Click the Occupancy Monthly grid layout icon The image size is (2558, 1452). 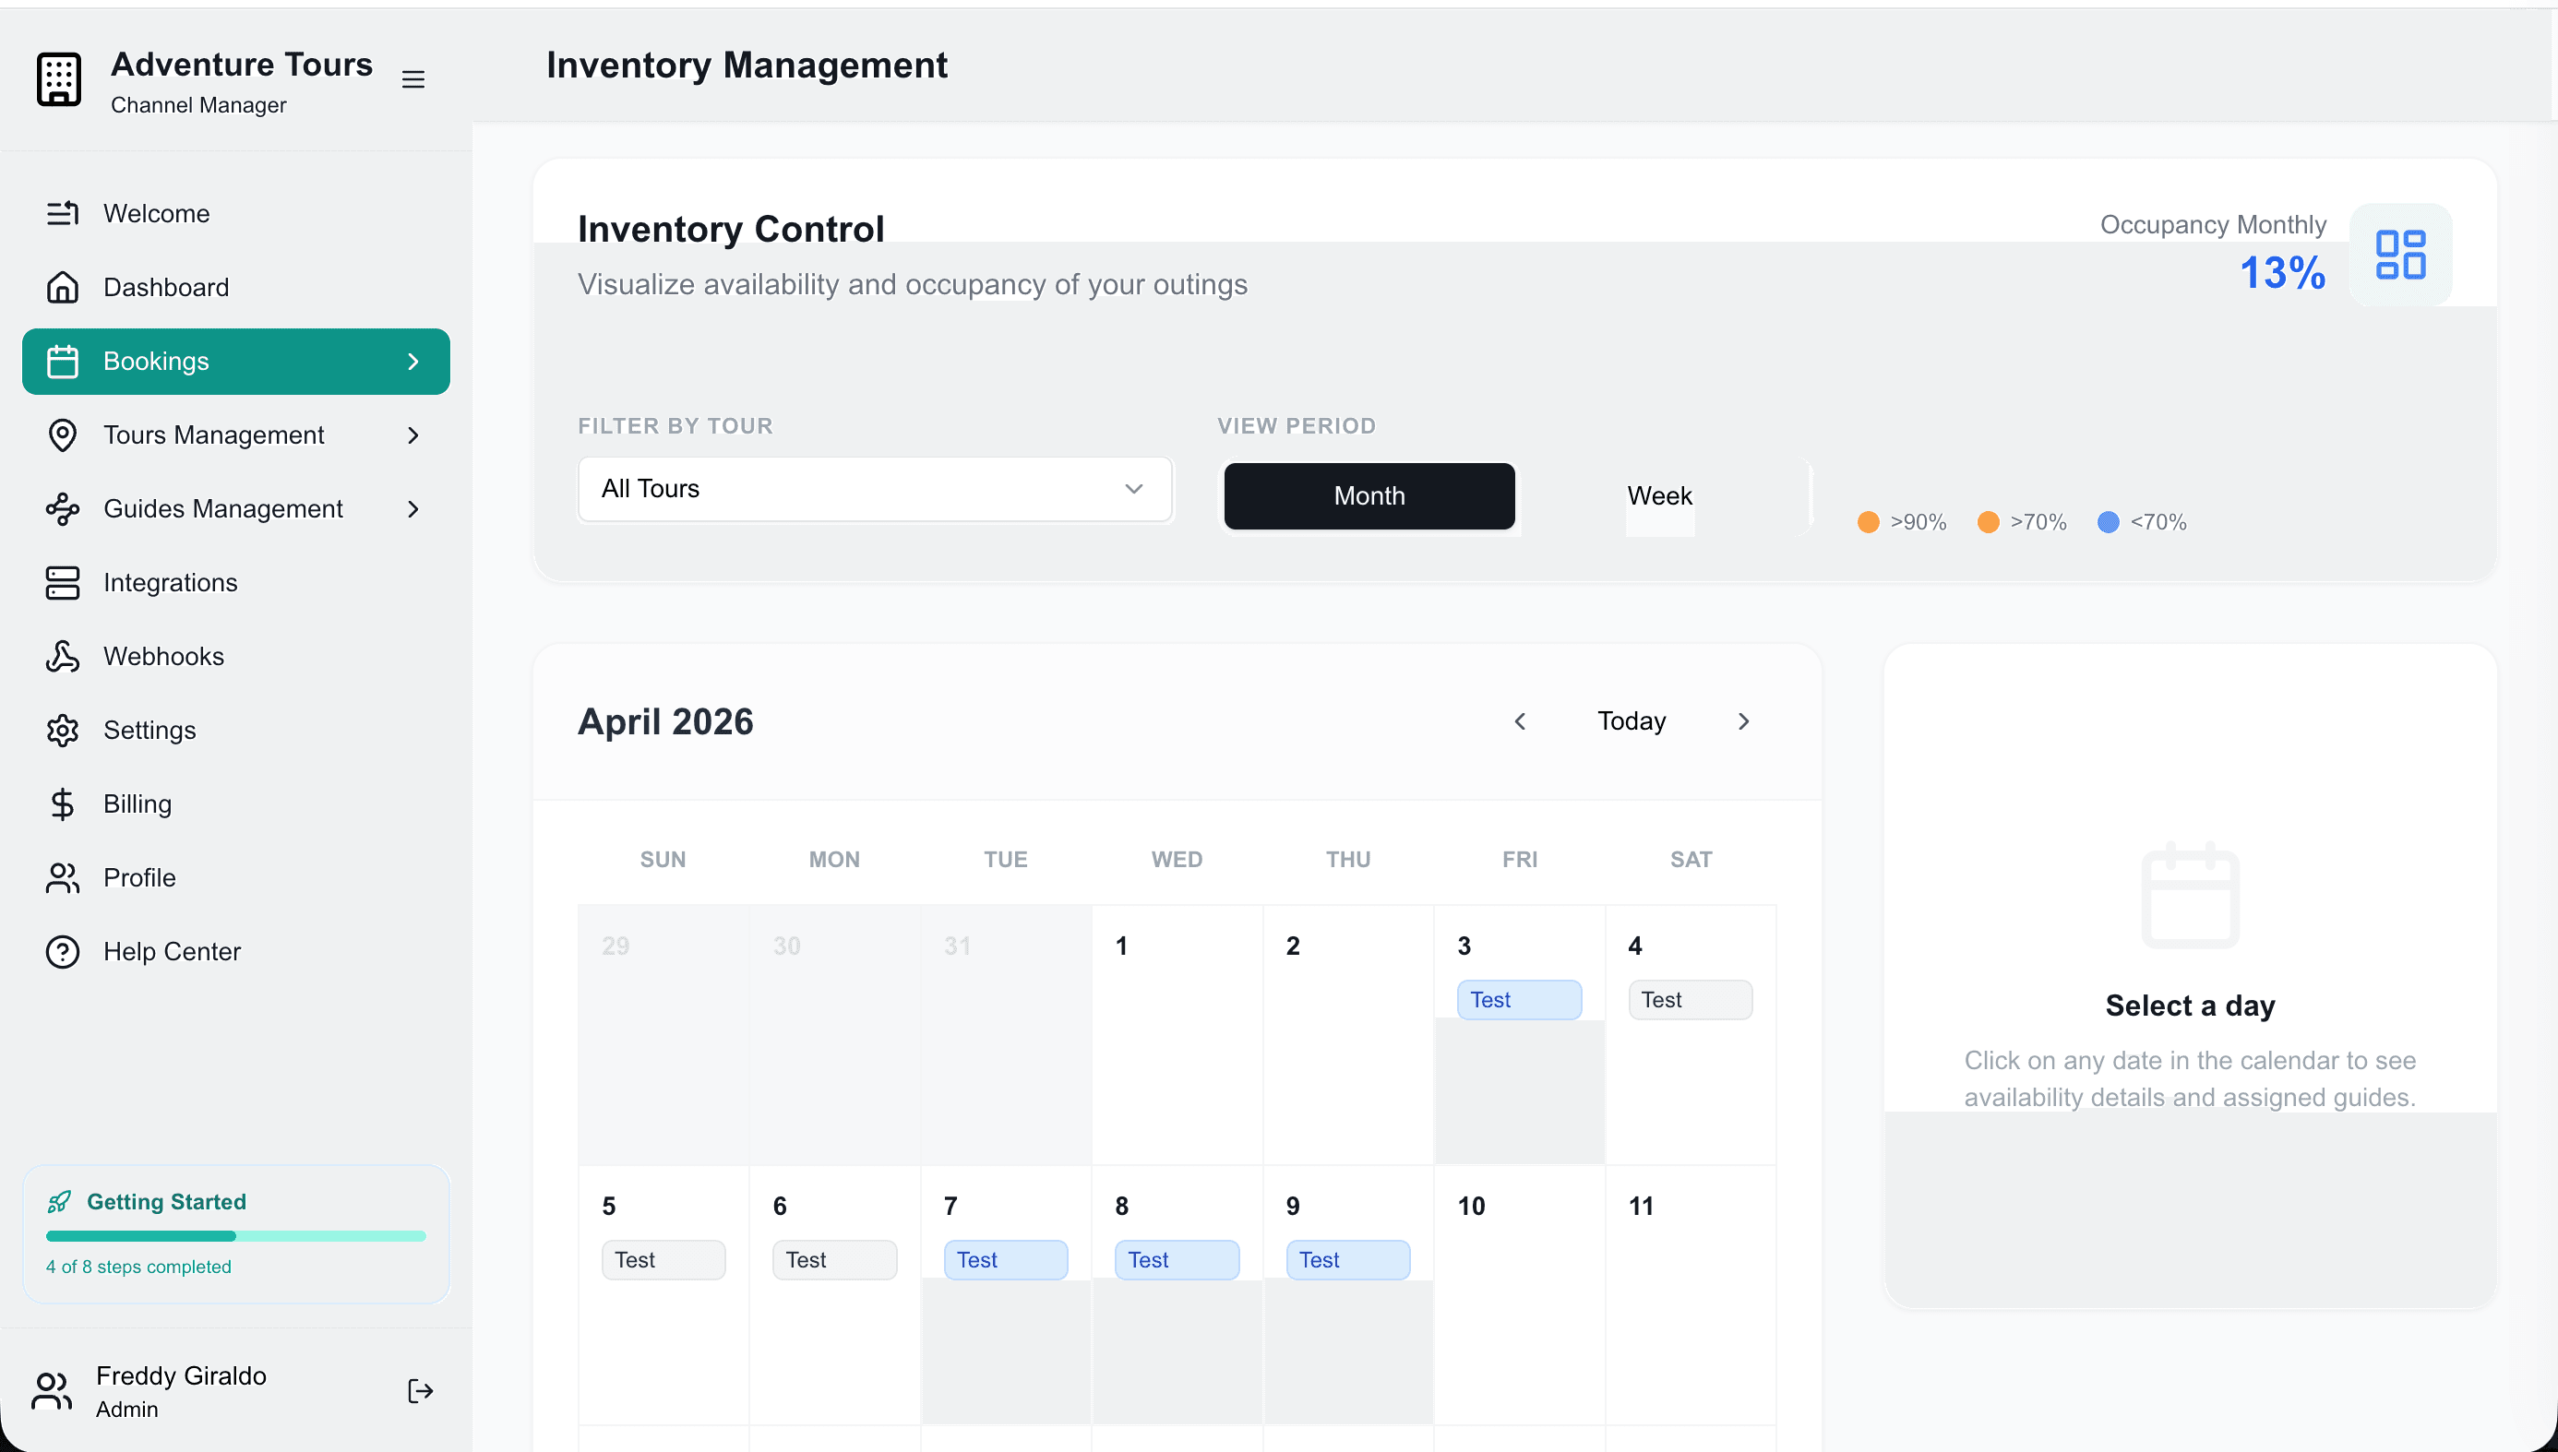2400,255
